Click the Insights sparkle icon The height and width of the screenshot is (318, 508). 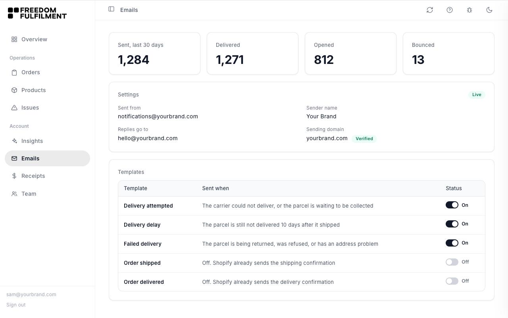click(x=14, y=141)
